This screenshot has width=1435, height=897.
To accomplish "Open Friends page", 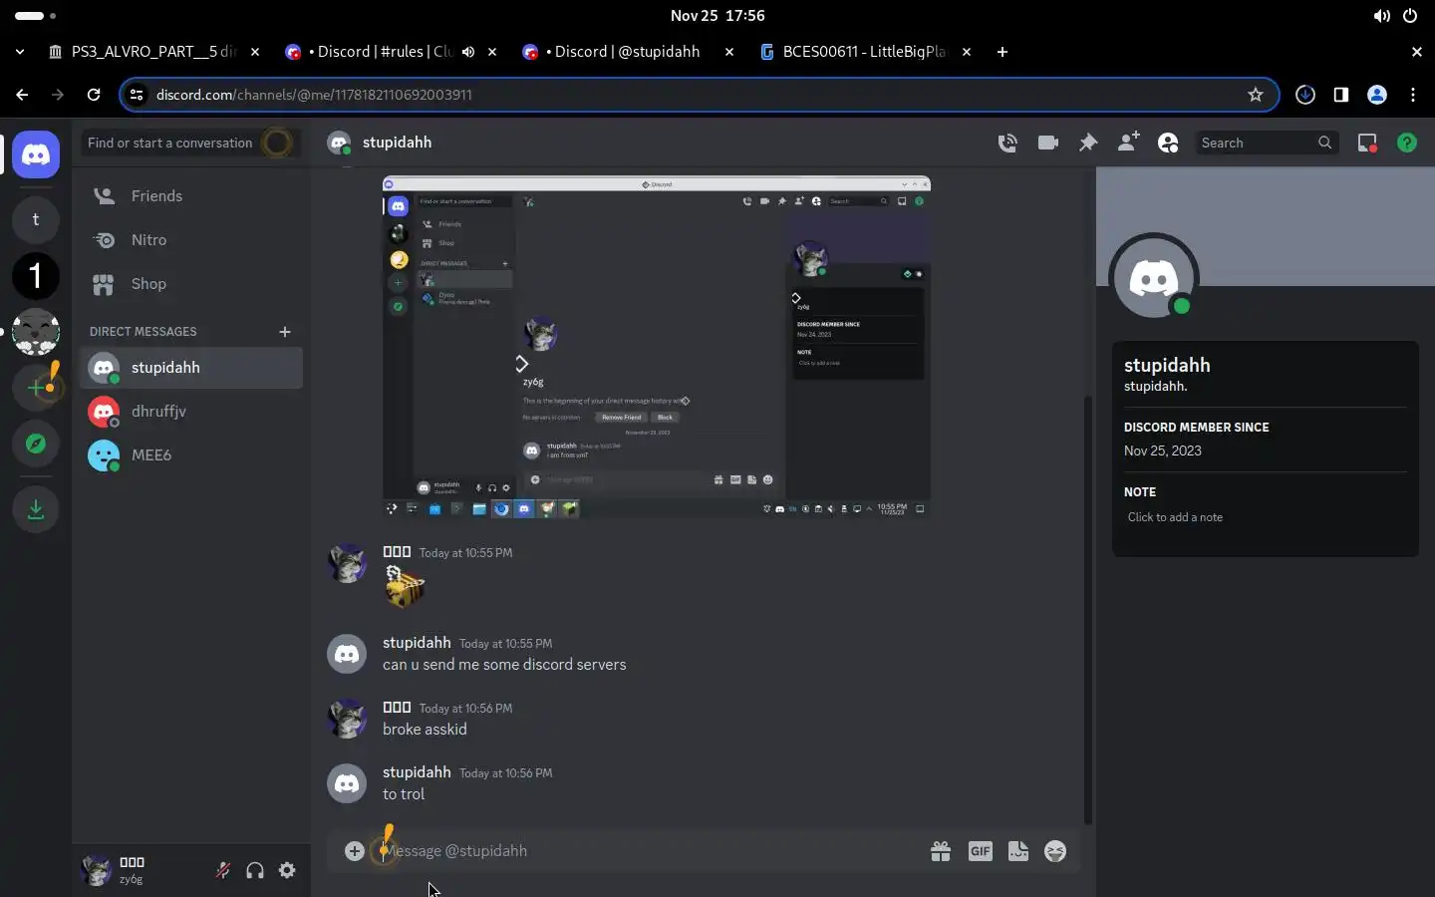I will (x=191, y=196).
